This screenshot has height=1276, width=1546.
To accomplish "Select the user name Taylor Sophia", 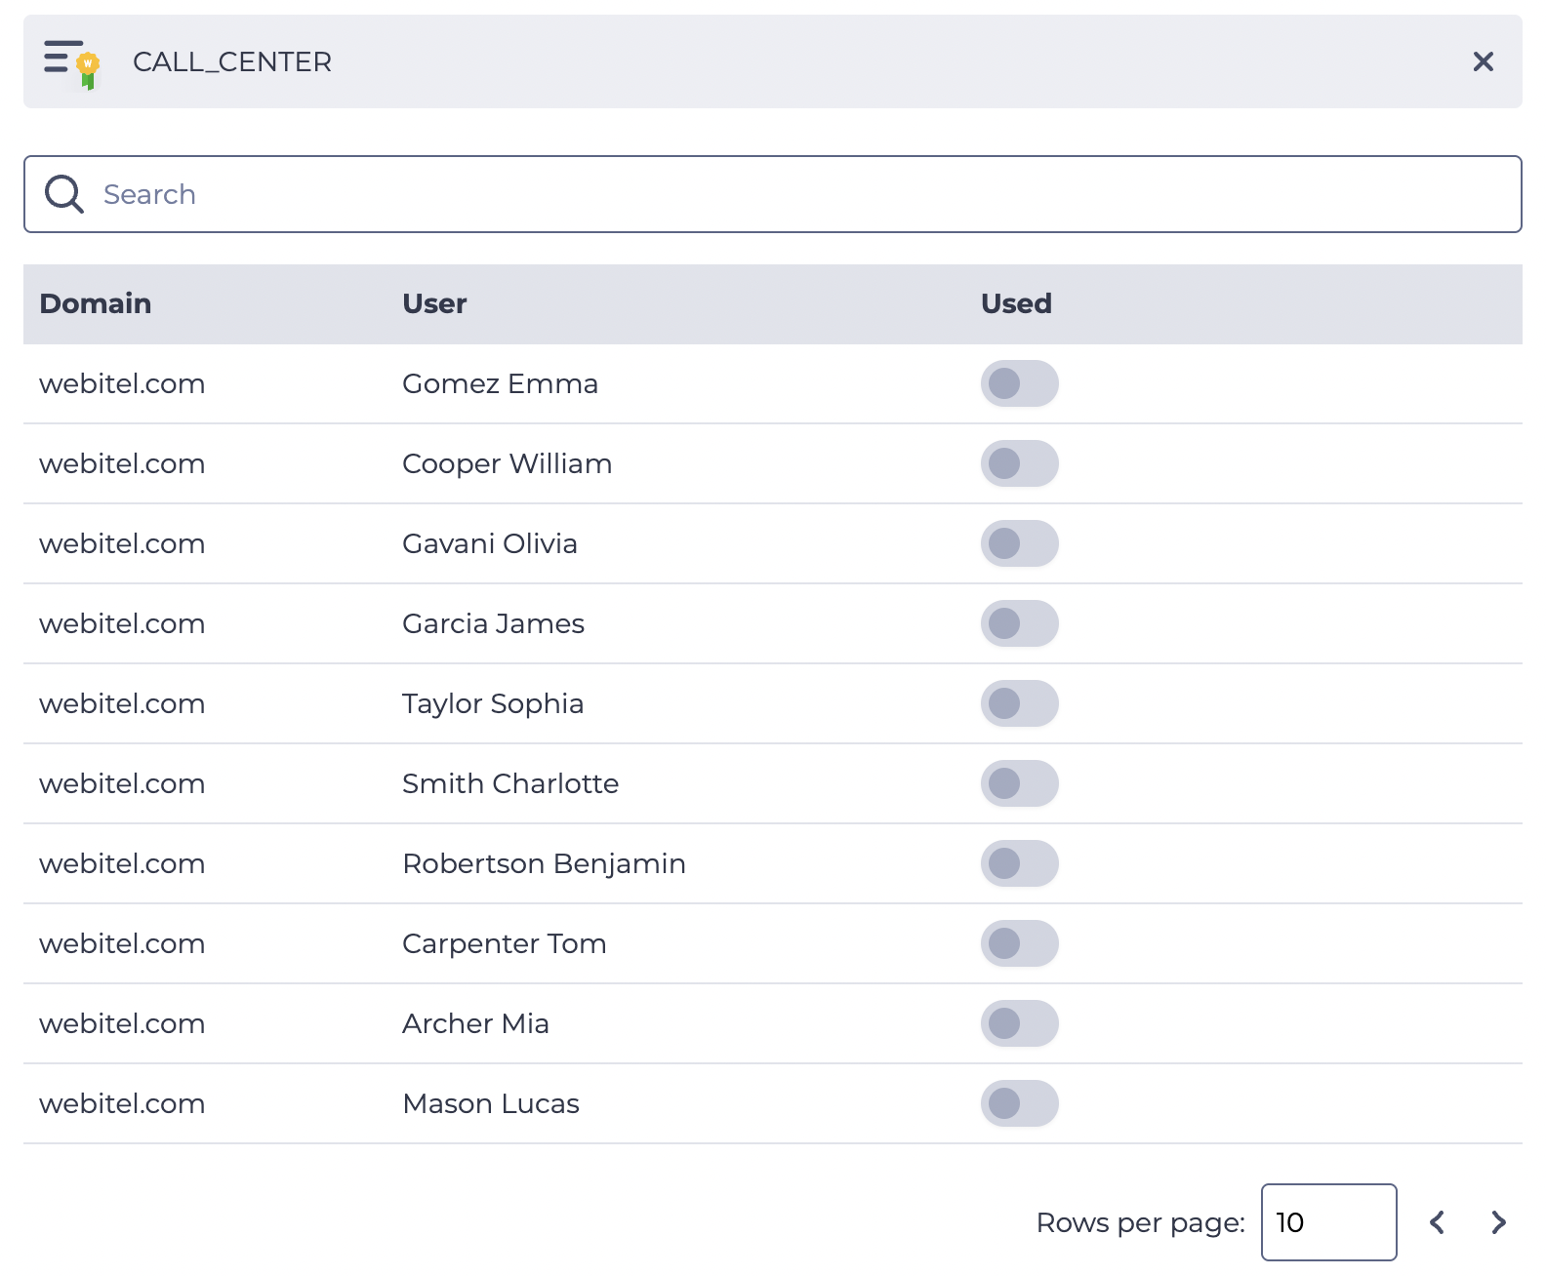I will 493,703.
